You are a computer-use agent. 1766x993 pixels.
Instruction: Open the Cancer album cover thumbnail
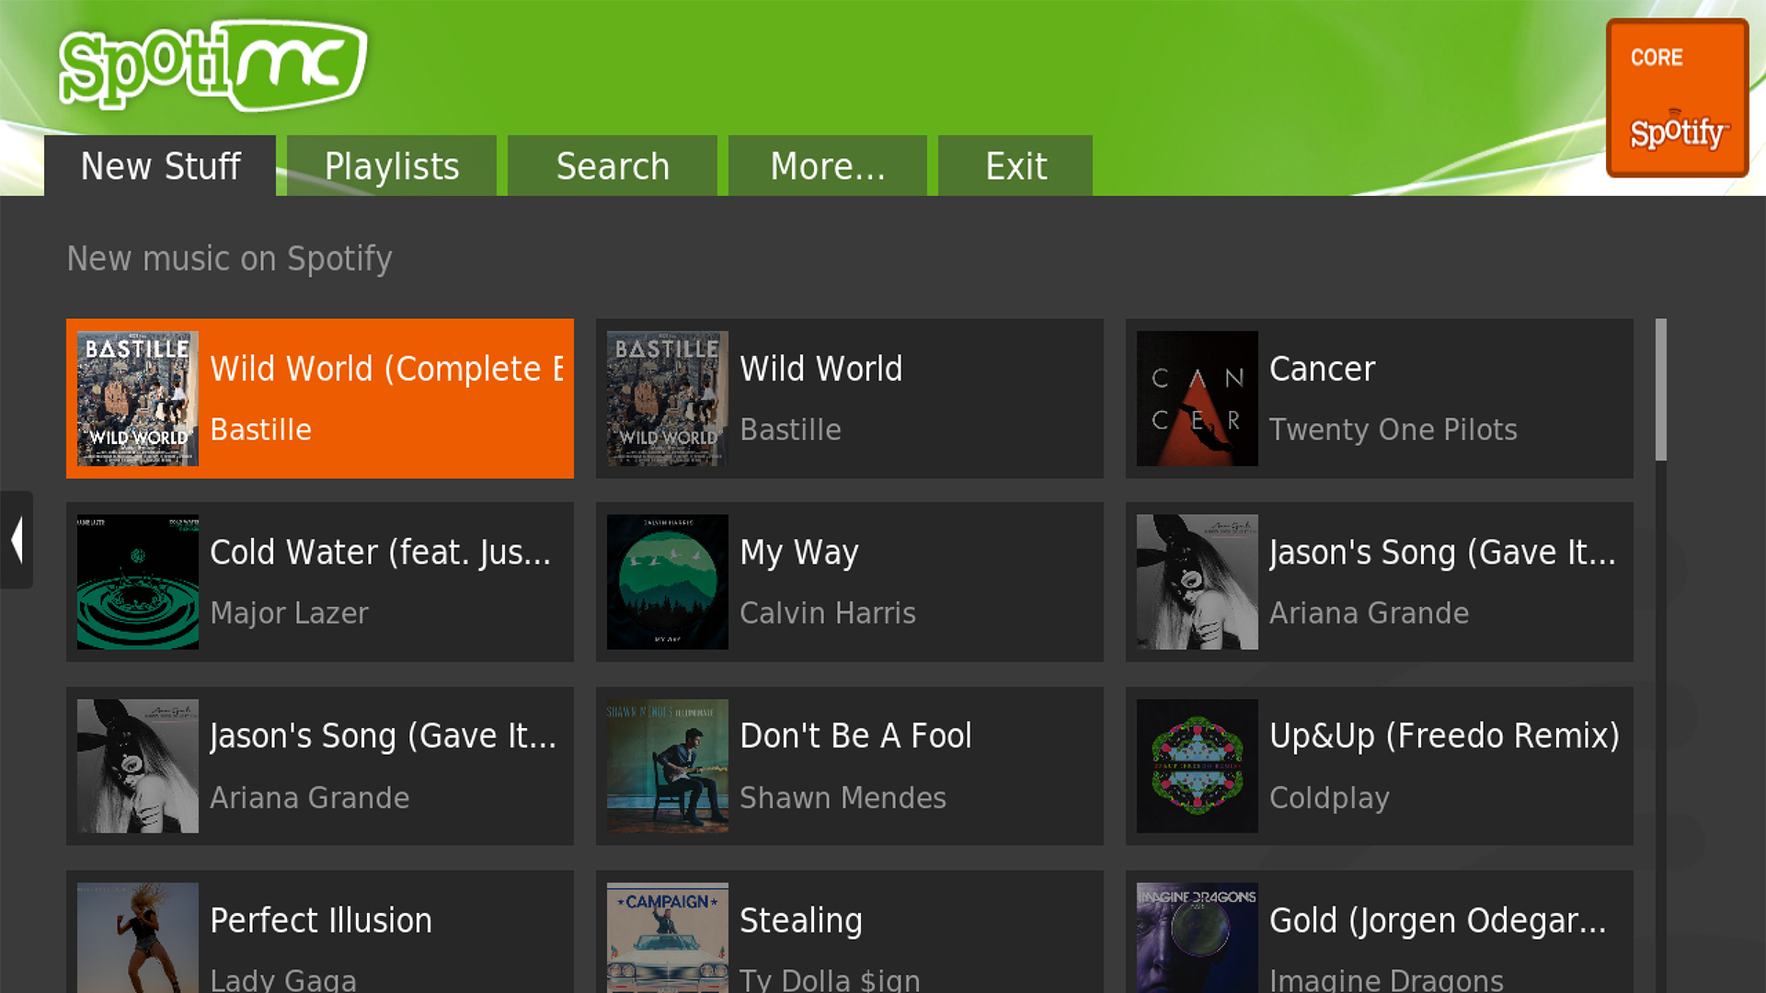[x=1197, y=398]
